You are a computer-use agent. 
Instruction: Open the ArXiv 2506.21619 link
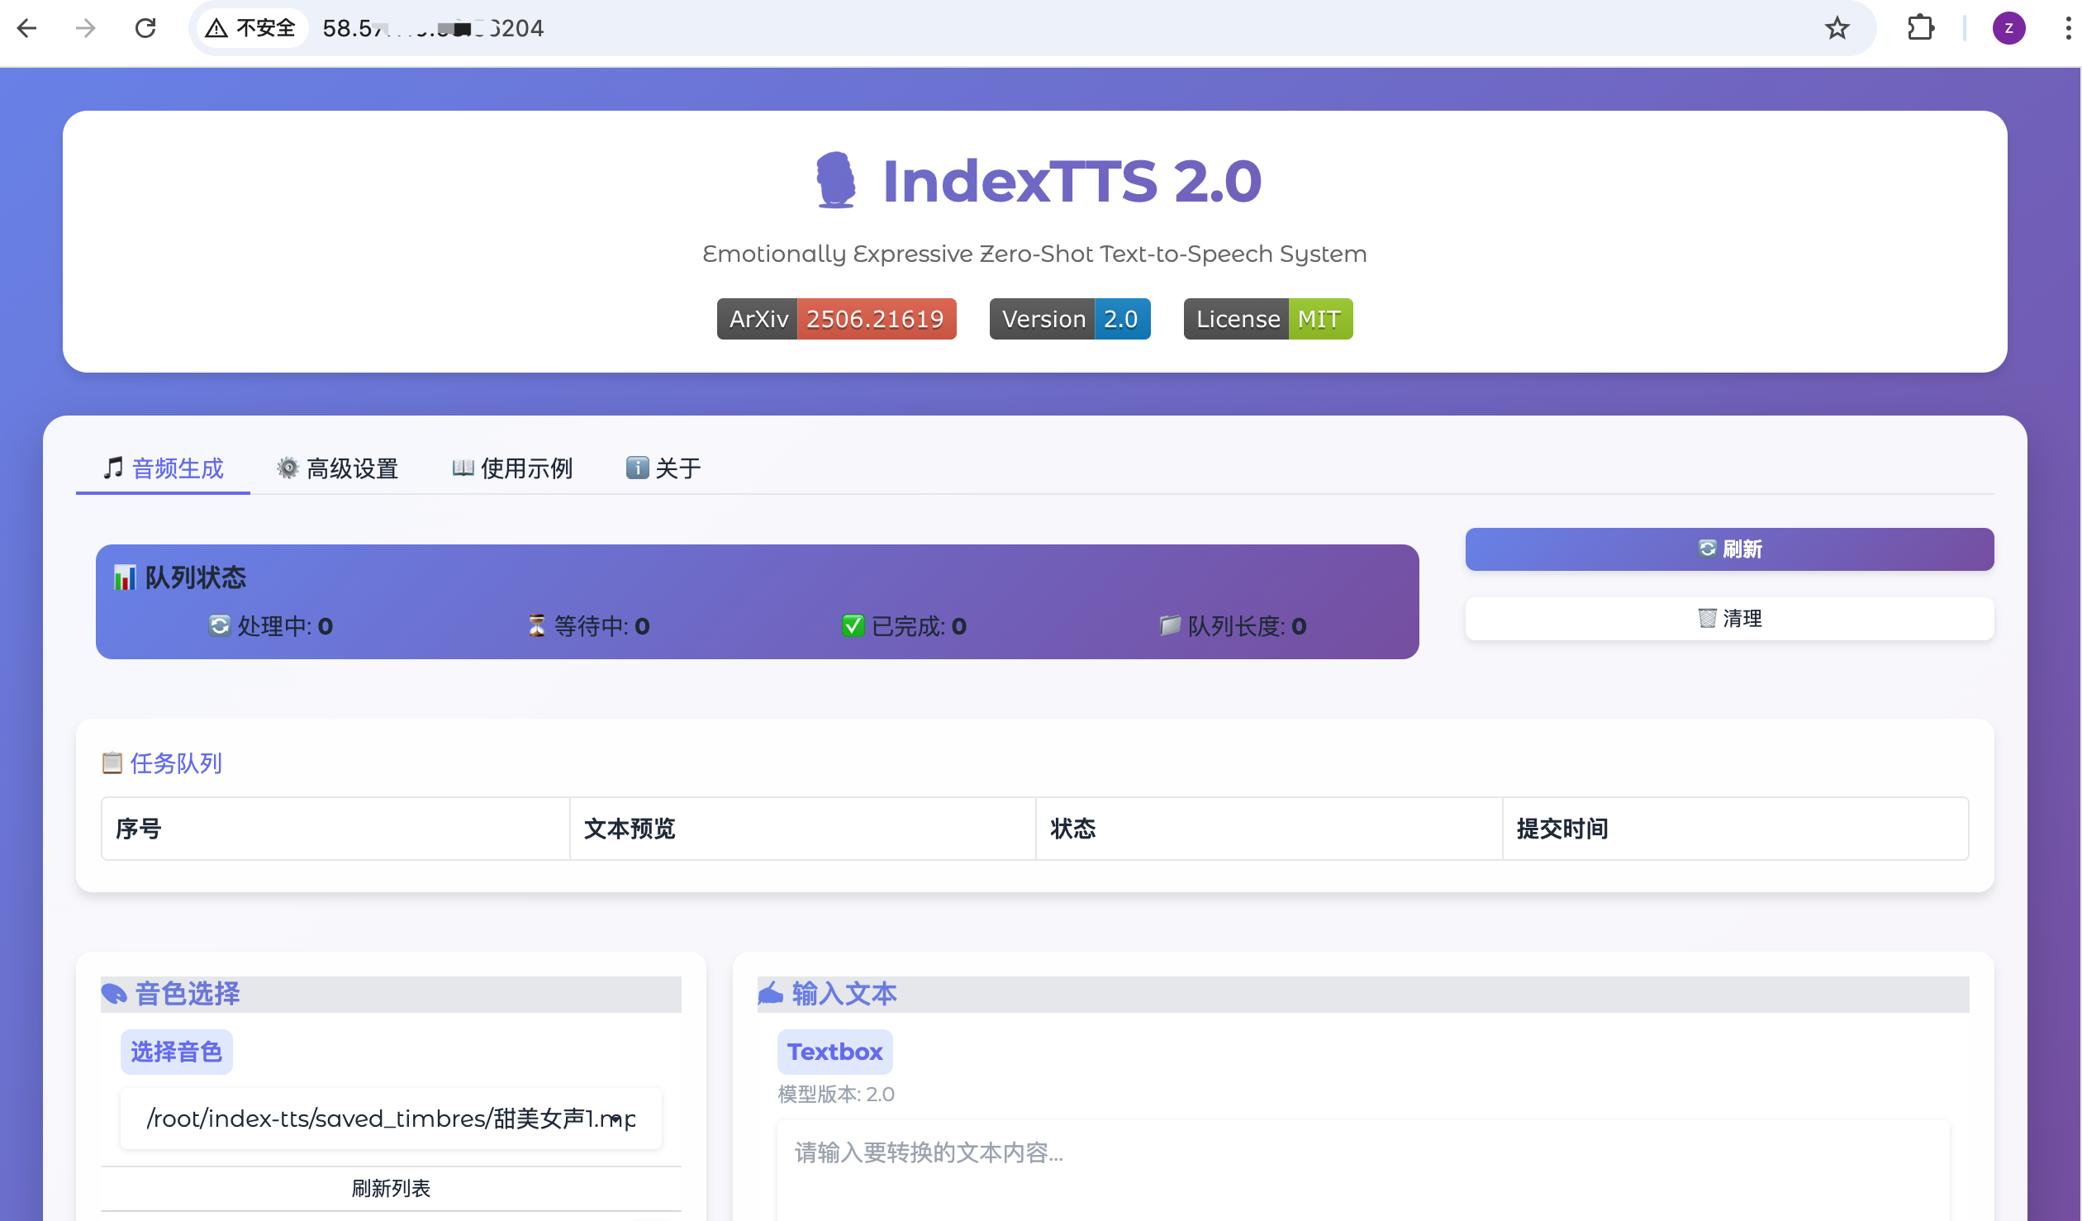[836, 319]
